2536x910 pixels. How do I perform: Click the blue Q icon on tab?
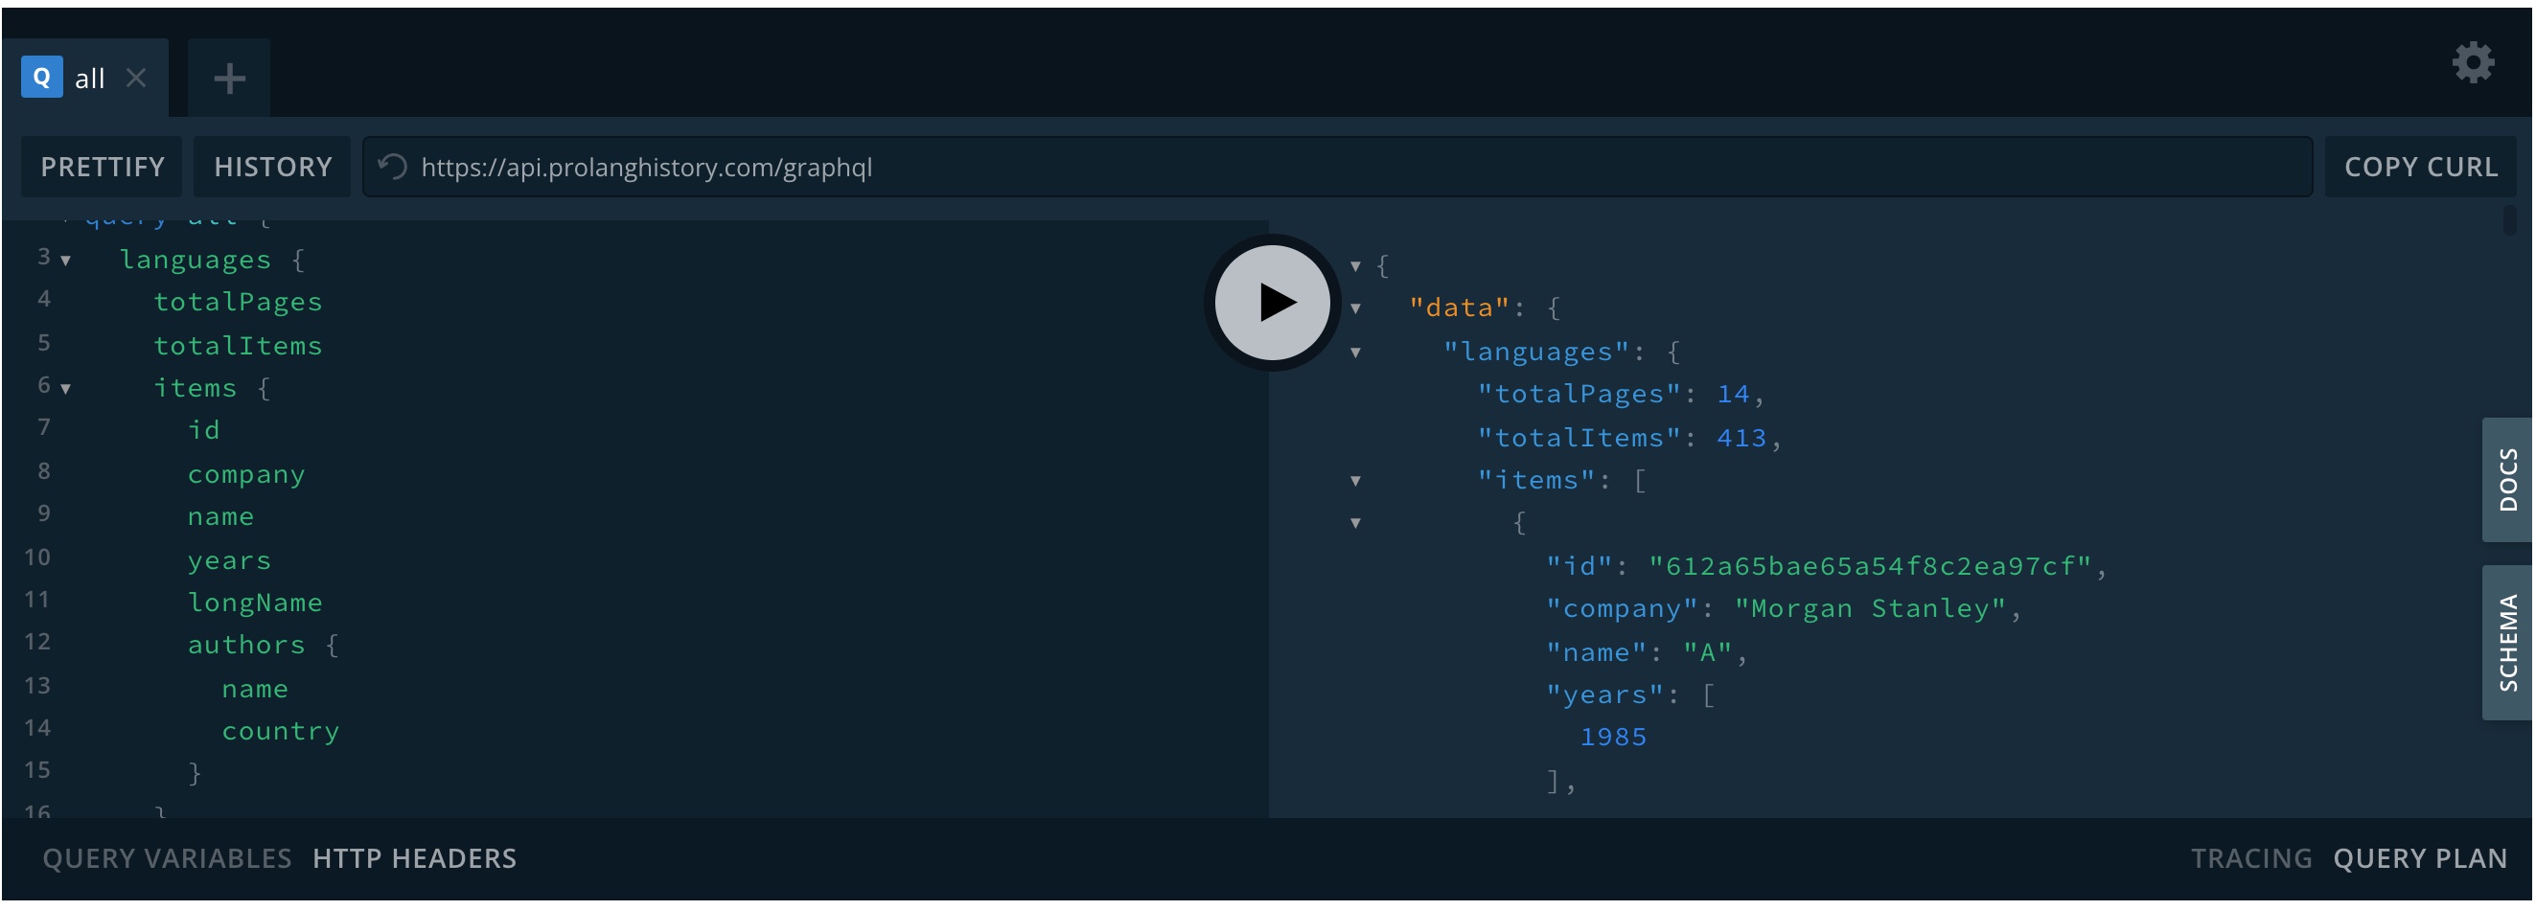tap(42, 77)
